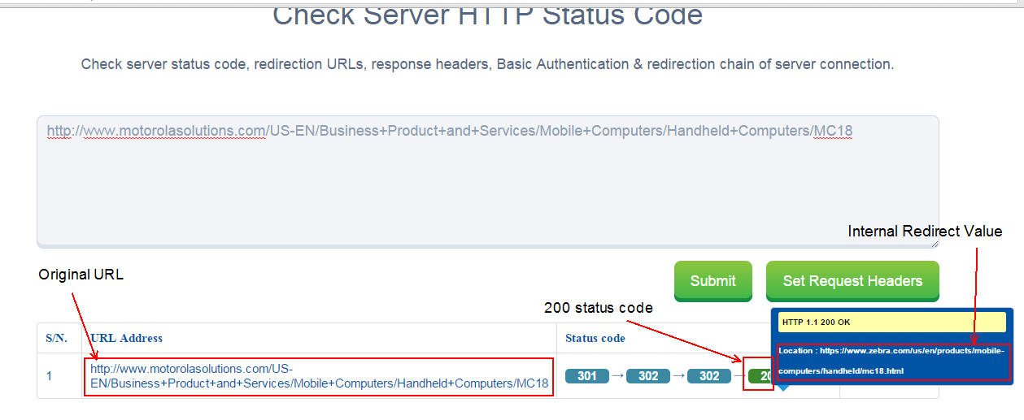Click the Status code column header
1024x420 pixels.
[x=595, y=338]
